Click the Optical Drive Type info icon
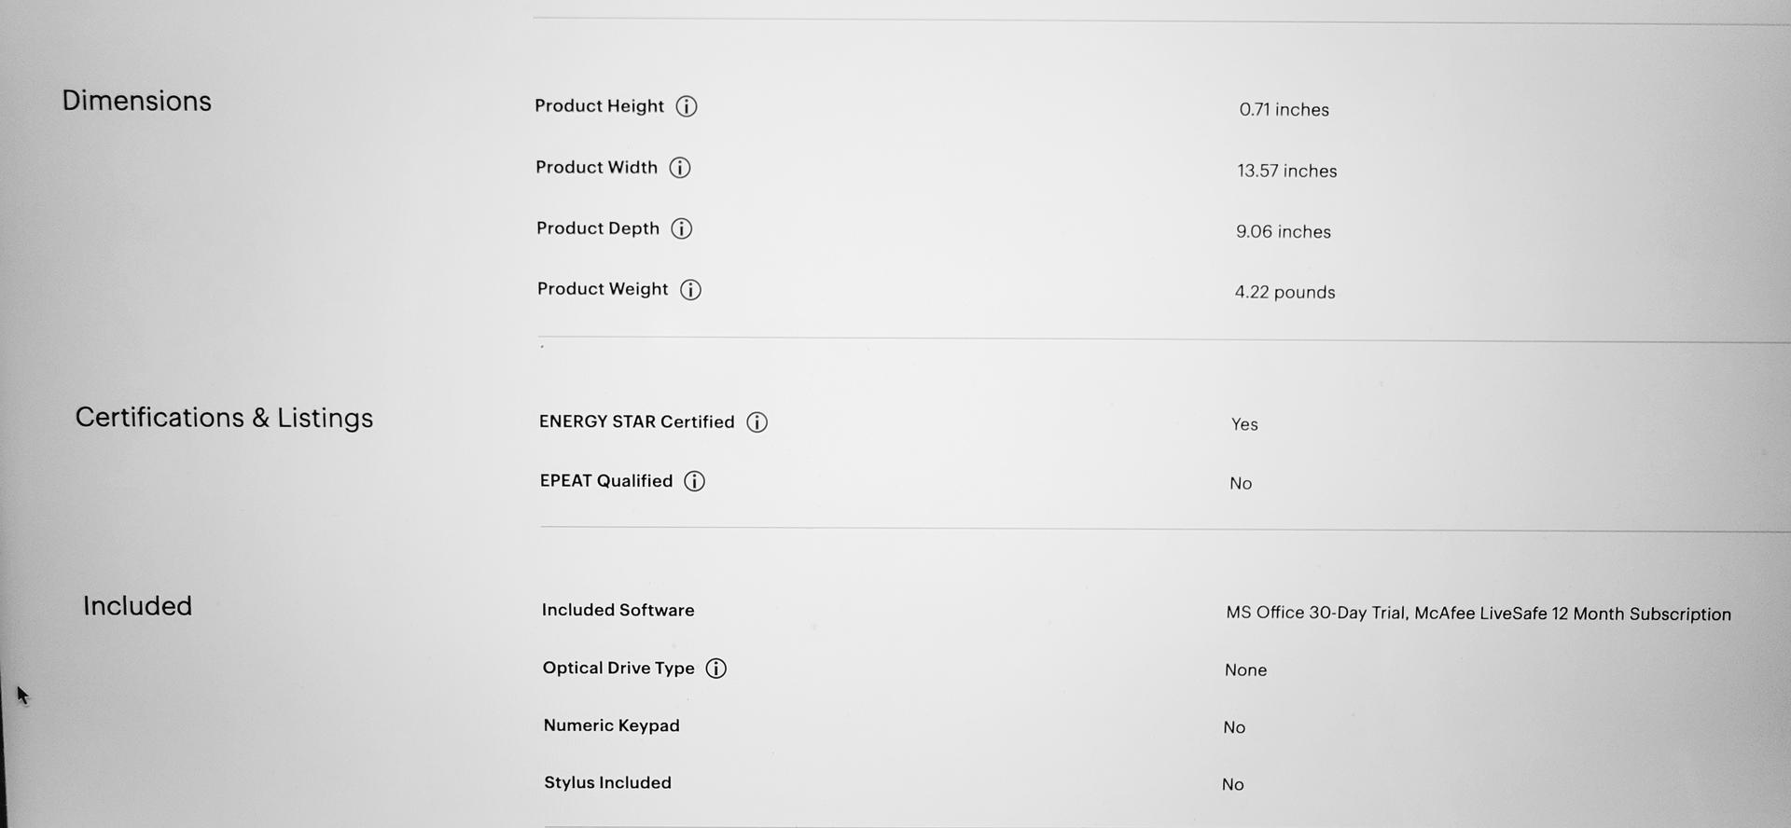1791x828 pixels. [716, 669]
